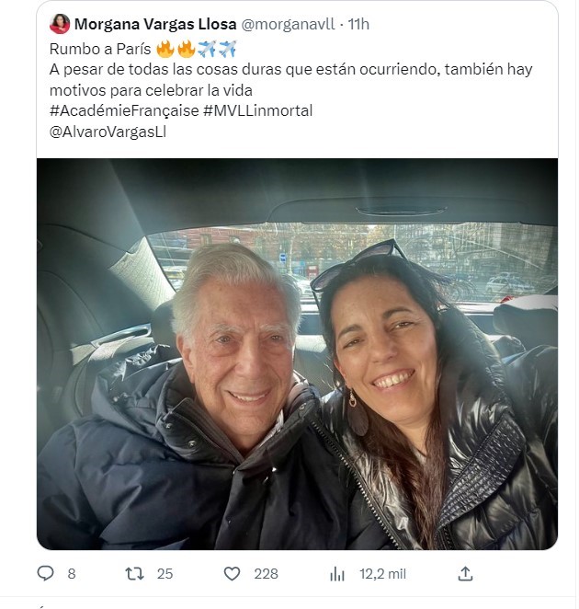The height and width of the screenshot is (609, 579).
Task: Open the car selfie photo
Action: (x=297, y=354)
